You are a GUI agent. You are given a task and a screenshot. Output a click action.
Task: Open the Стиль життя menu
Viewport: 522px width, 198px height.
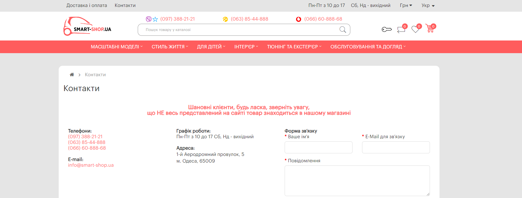[169, 47]
